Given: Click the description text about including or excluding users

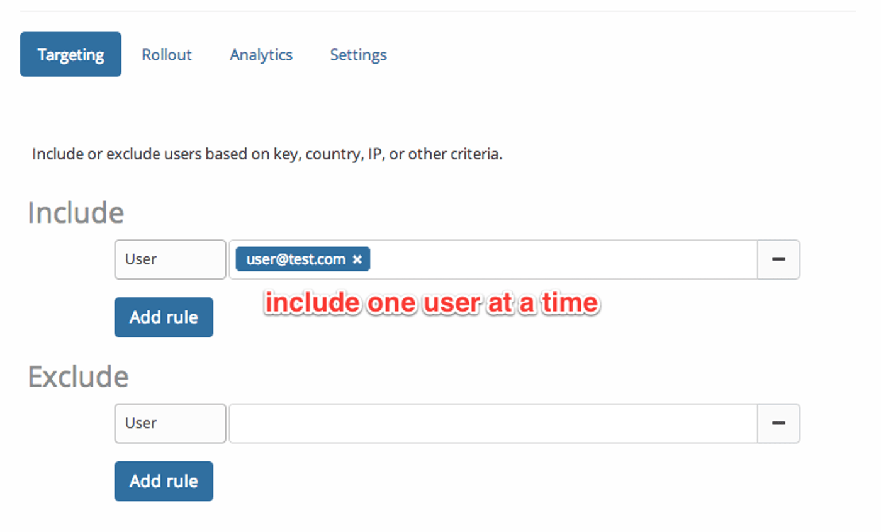Looking at the screenshot, I should [x=267, y=154].
